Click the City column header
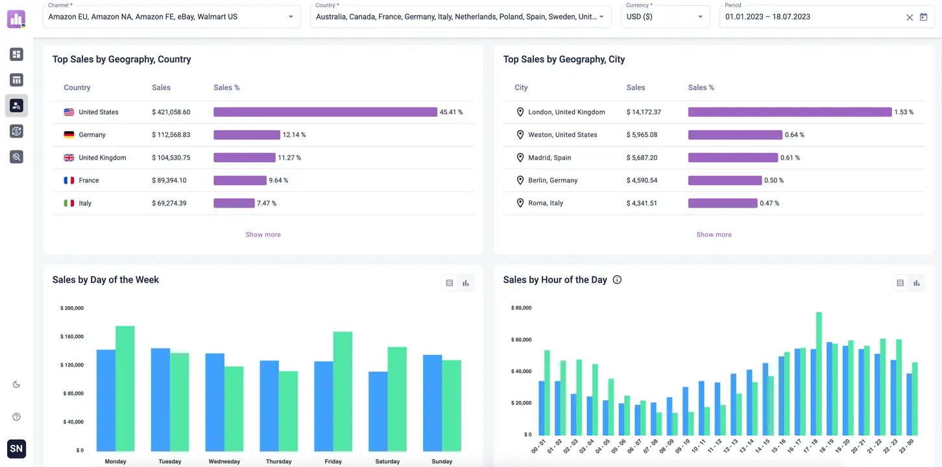This screenshot has height=467, width=942. click(x=521, y=88)
